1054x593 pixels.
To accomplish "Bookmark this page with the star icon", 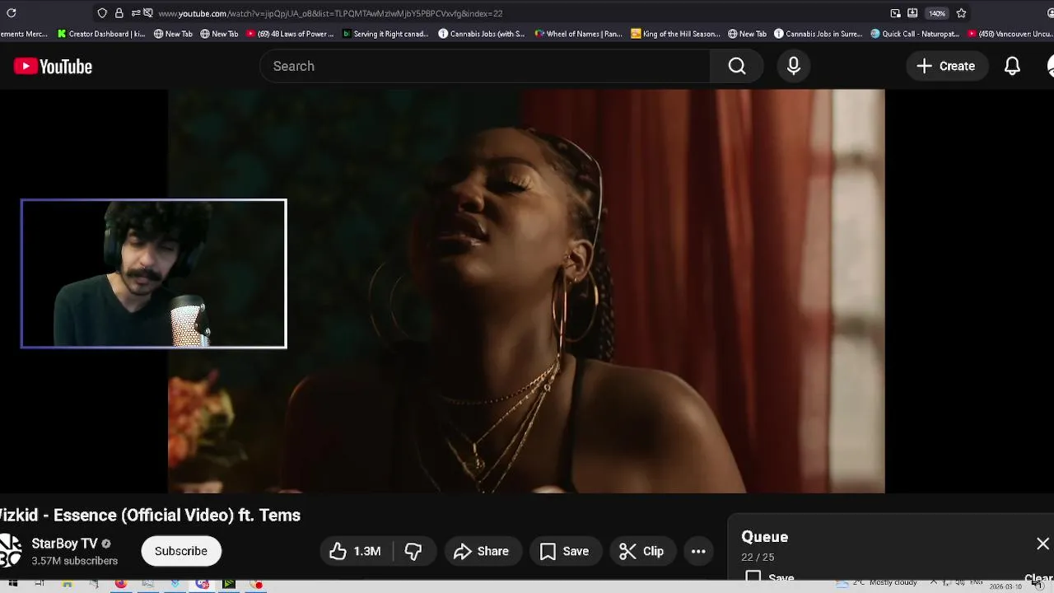I will [961, 13].
